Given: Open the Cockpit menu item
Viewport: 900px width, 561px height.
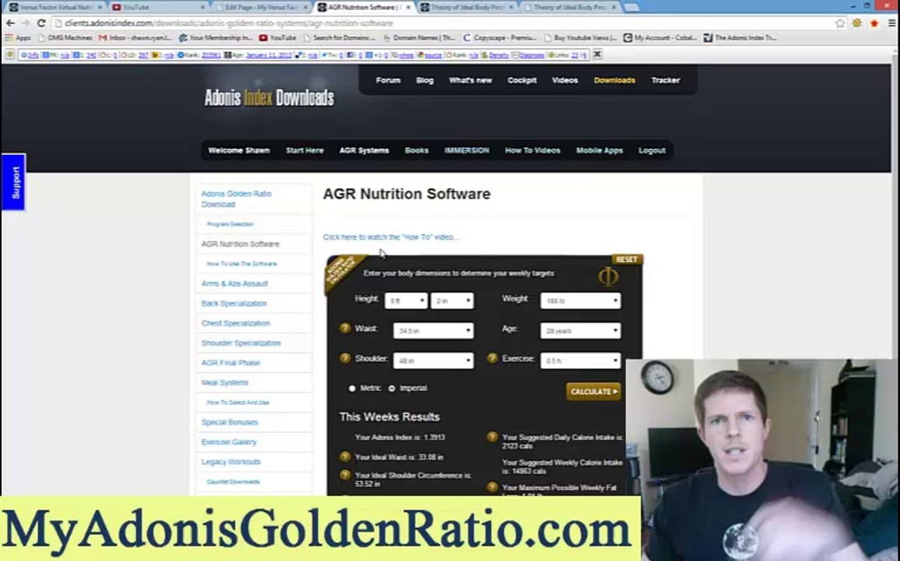Looking at the screenshot, I should coord(522,80).
